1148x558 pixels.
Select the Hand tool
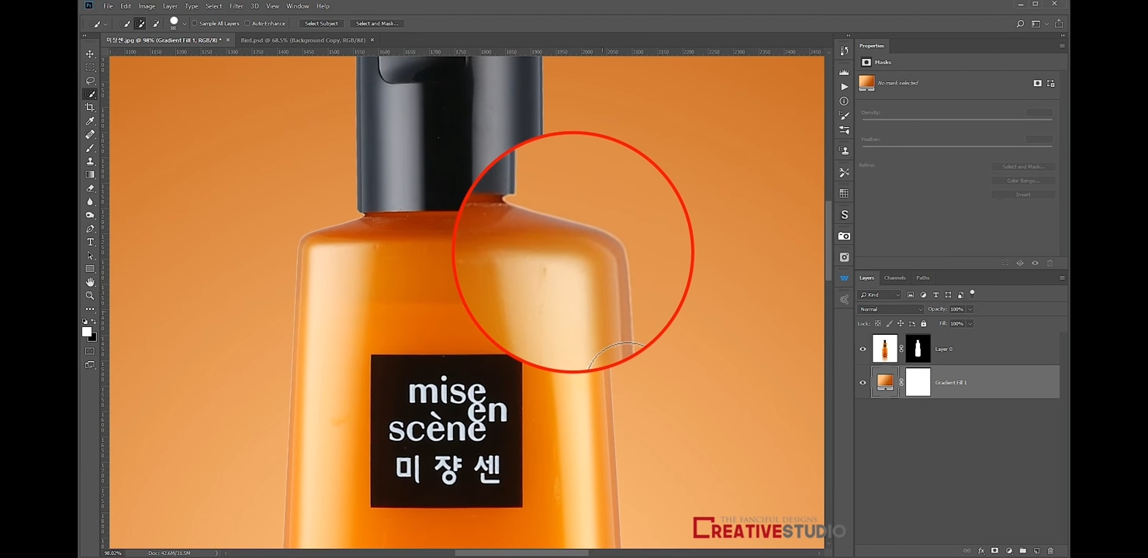[90, 282]
